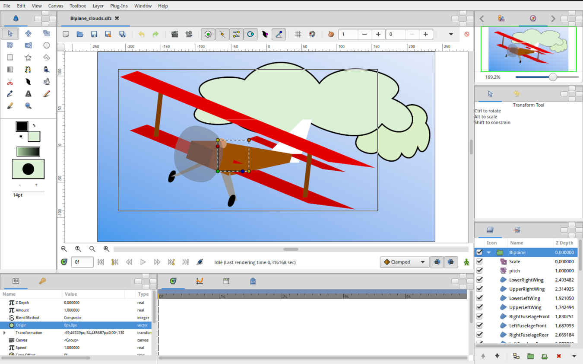583x364 pixels.
Task: Click the zoom out magnifier icon
Action: click(x=64, y=249)
